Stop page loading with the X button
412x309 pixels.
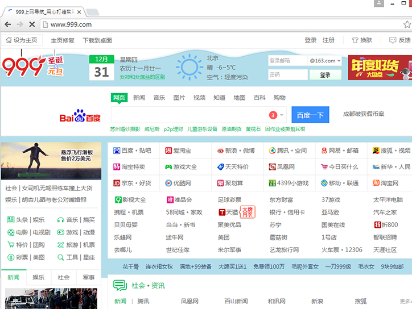coord(32,24)
